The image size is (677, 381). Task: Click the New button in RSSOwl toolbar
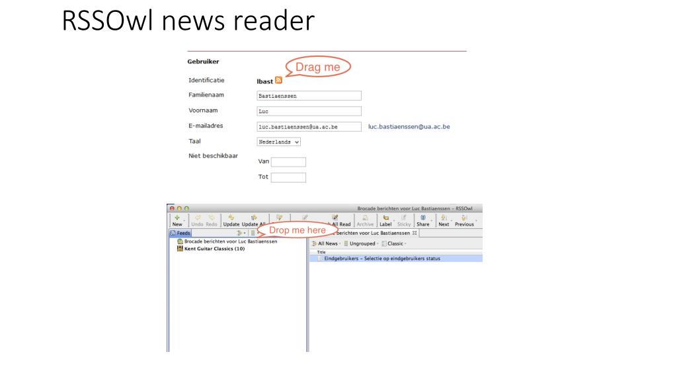177,221
